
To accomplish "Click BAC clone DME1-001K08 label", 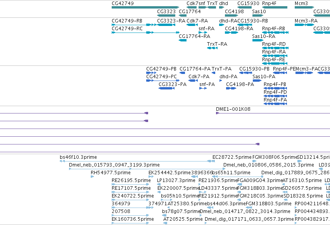I will point(233,109).
